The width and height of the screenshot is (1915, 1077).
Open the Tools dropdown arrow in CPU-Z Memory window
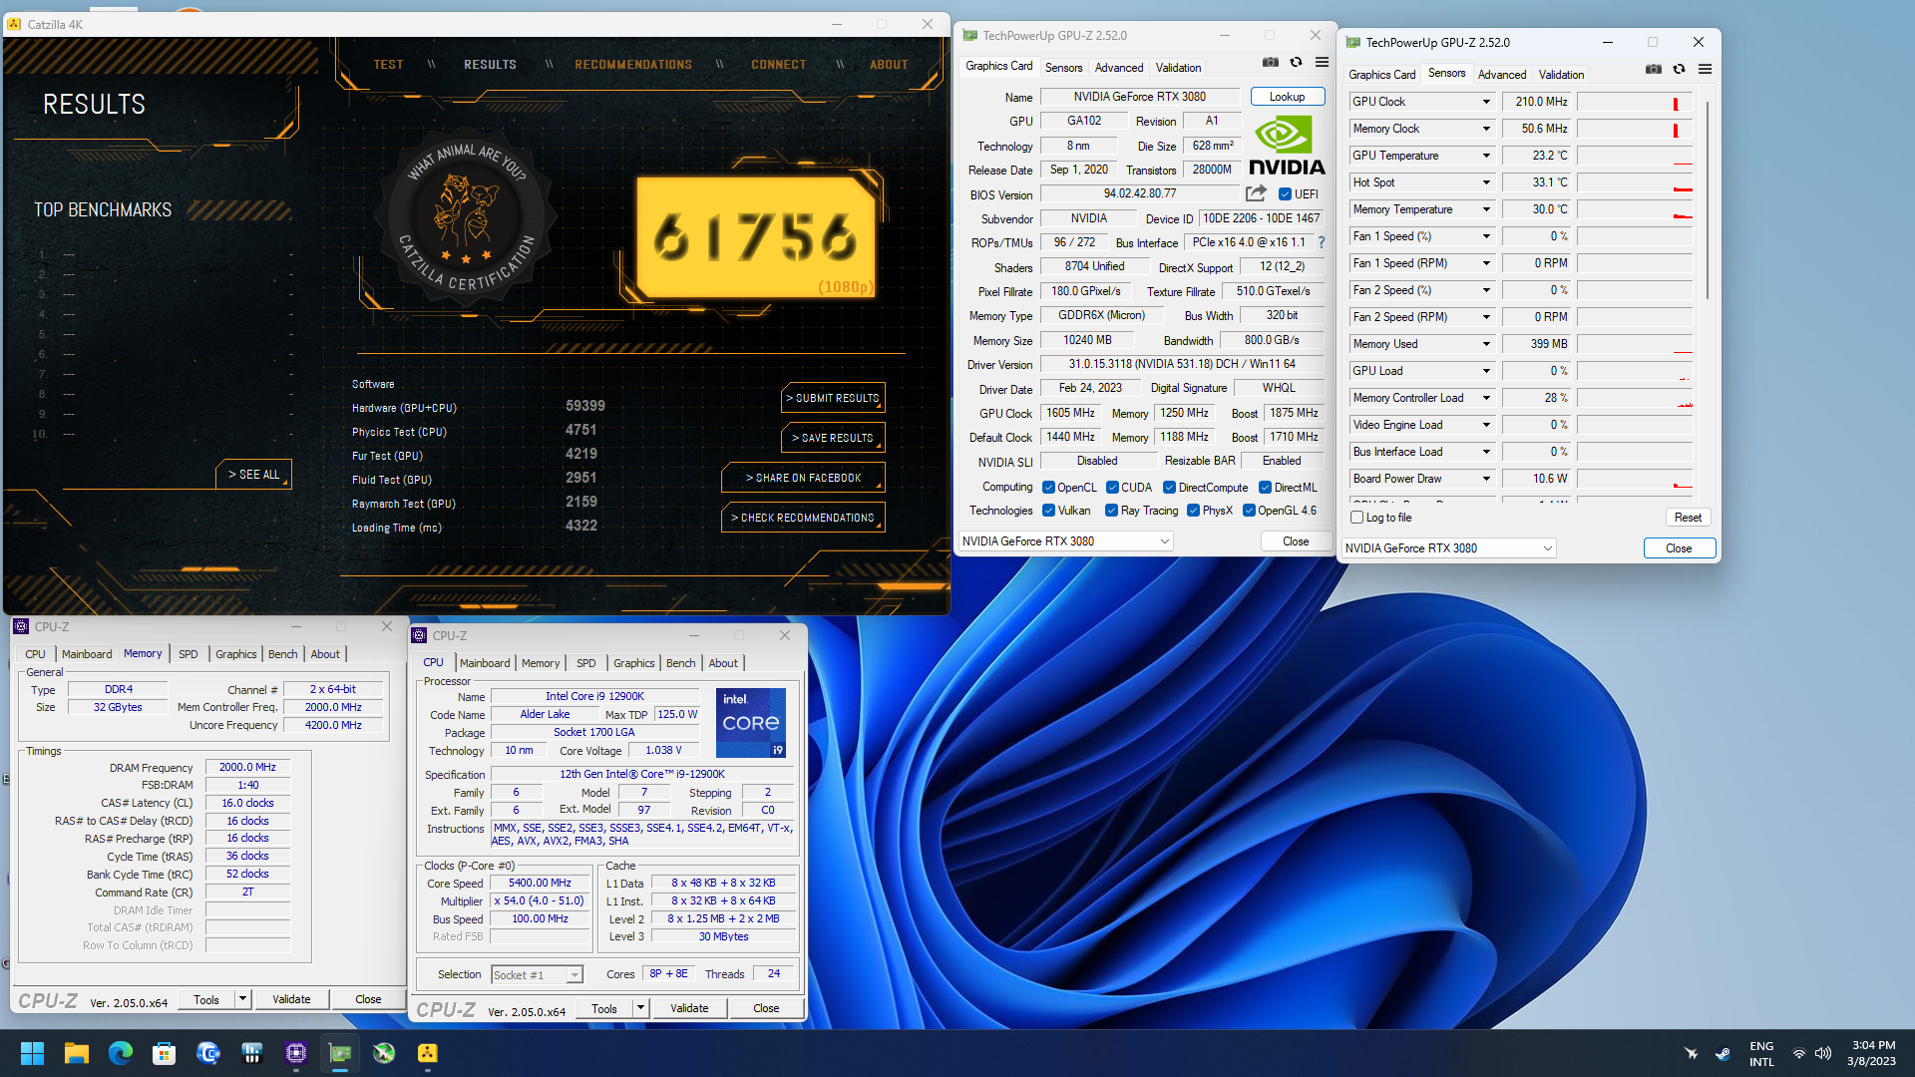click(242, 999)
